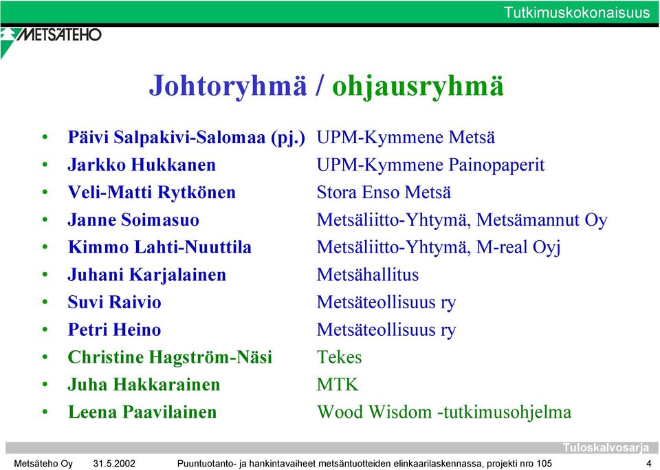The width and height of the screenshot is (660, 470).
Task: Click the 'Tuloskalvosarja' footer label
Action: (x=606, y=448)
